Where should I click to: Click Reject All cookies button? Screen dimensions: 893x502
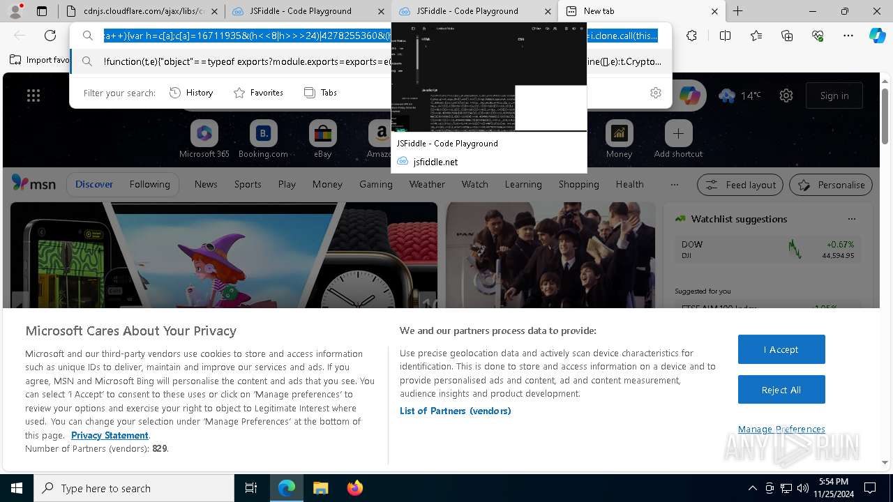[781, 390]
